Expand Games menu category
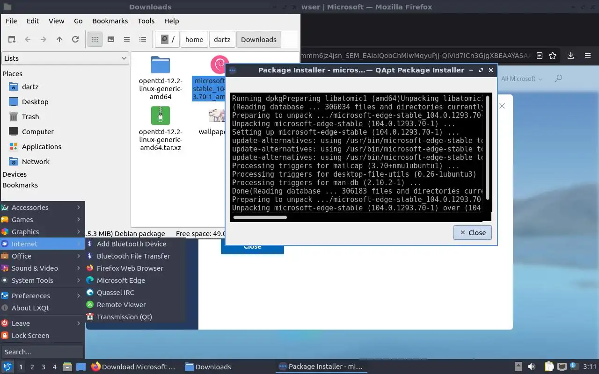599x374 pixels. (x=42, y=219)
